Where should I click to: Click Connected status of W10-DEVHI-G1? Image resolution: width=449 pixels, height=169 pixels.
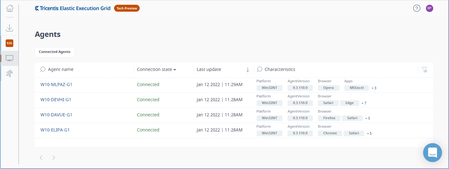coord(148,100)
